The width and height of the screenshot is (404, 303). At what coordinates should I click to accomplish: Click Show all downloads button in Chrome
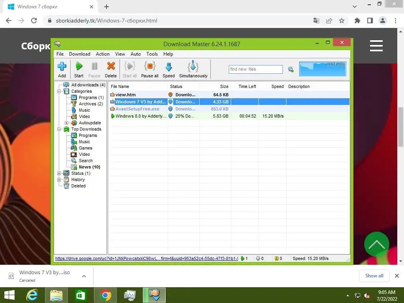coord(374,276)
